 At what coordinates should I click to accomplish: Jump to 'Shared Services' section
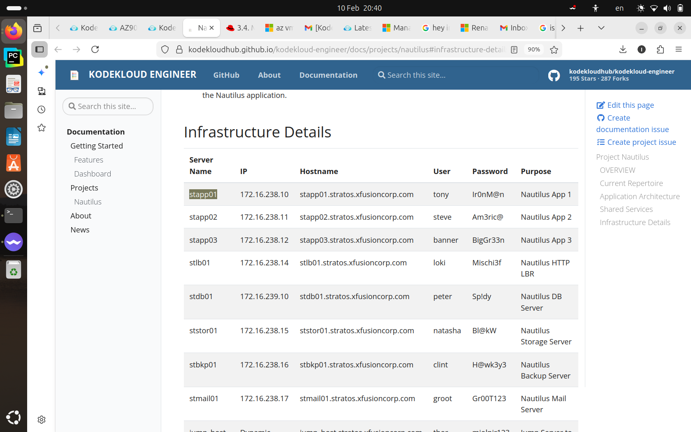626,209
